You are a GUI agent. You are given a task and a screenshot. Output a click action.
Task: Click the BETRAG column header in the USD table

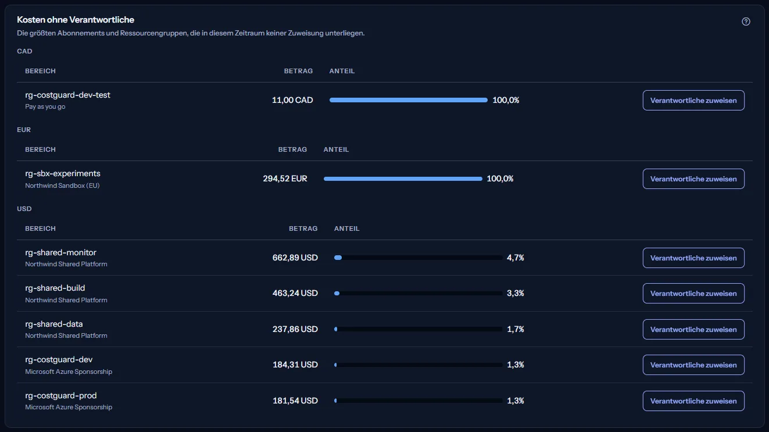303,229
